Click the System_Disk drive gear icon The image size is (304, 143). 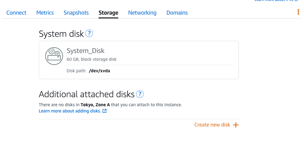(x=54, y=56)
